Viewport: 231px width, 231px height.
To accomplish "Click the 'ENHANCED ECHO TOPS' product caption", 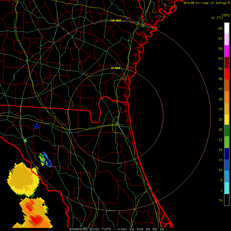I will coord(90,229).
